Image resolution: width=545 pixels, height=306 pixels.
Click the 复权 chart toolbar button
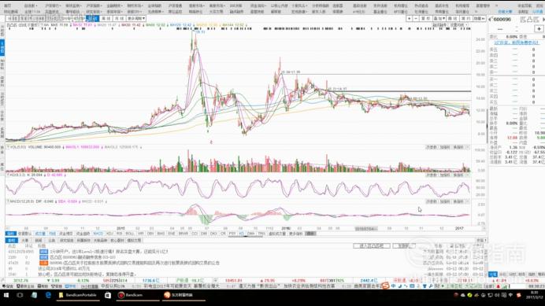coord(425,18)
